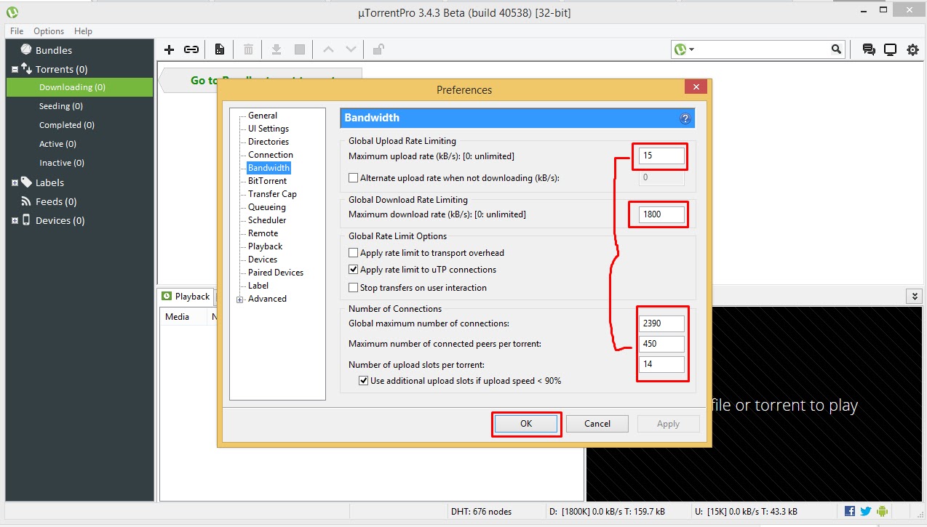Toggle Alternate upload rate when not downloading
Viewport: 927px width, 527px height.
pyautogui.click(x=354, y=177)
